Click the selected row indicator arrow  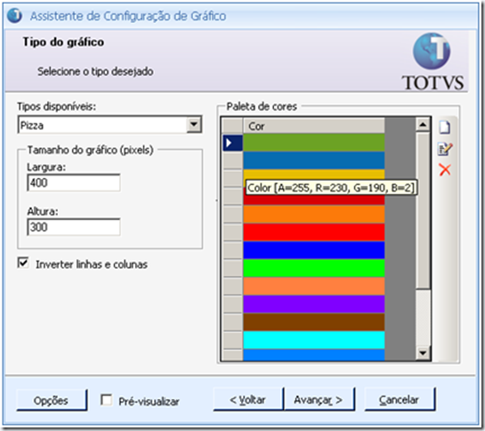click(232, 142)
